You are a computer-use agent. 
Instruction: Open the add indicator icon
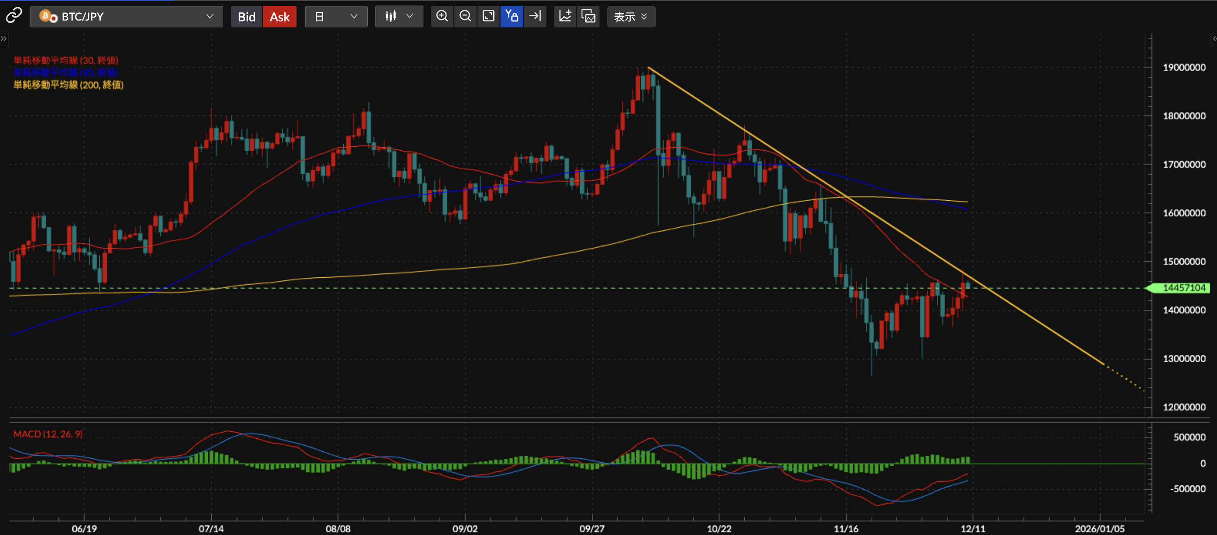pos(564,17)
